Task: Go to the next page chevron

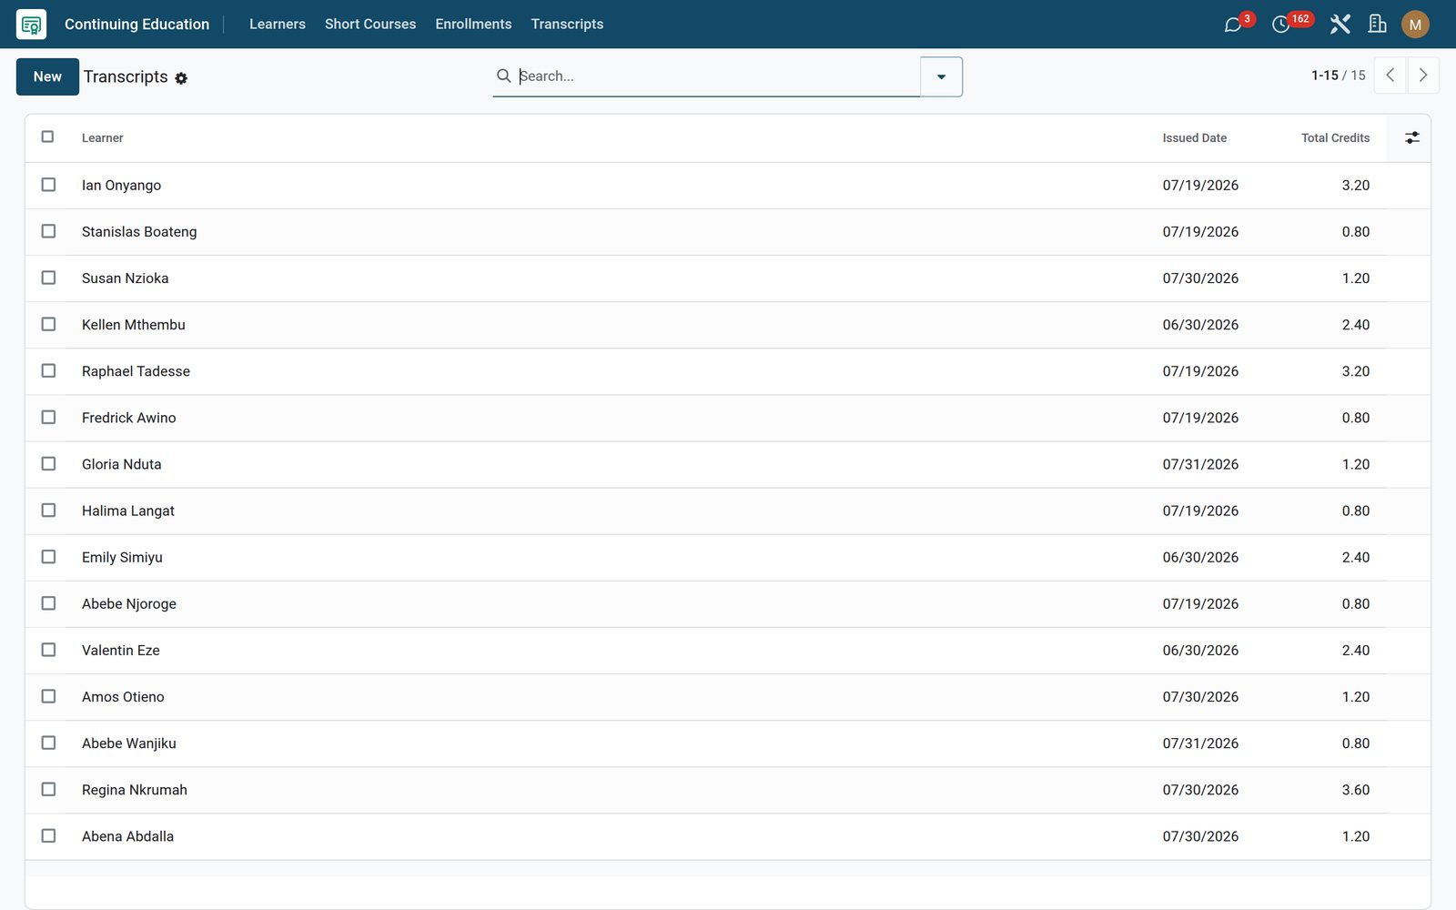Action: tap(1423, 76)
